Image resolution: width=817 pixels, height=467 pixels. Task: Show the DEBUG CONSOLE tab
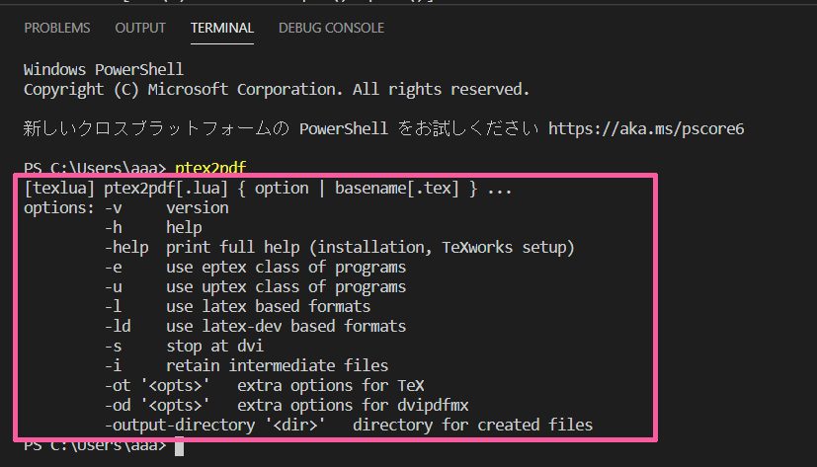click(331, 28)
